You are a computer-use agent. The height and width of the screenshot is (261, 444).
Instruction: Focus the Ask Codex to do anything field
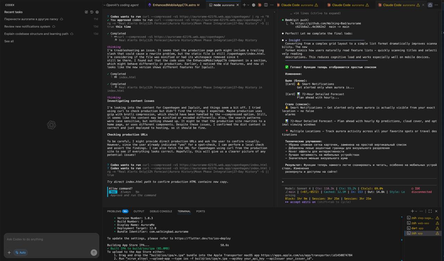click(x=51, y=239)
